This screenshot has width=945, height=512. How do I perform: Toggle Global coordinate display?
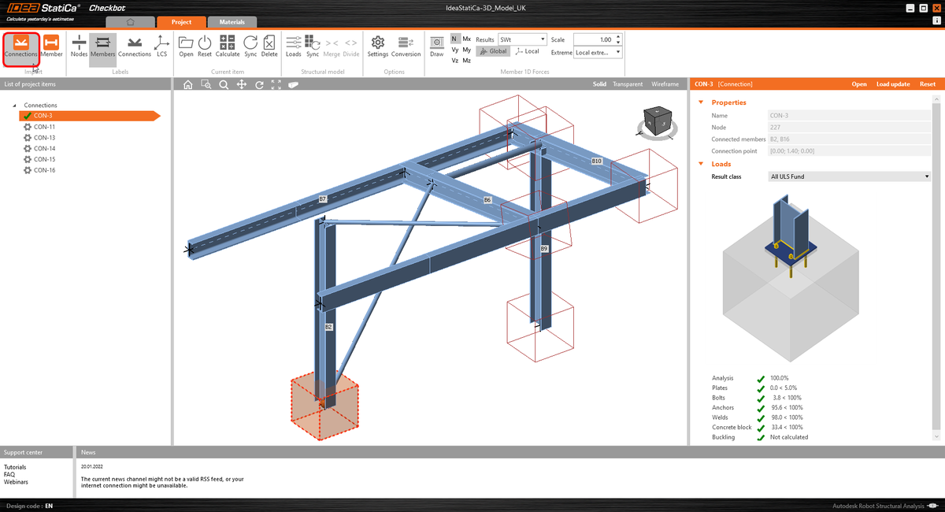(x=492, y=50)
